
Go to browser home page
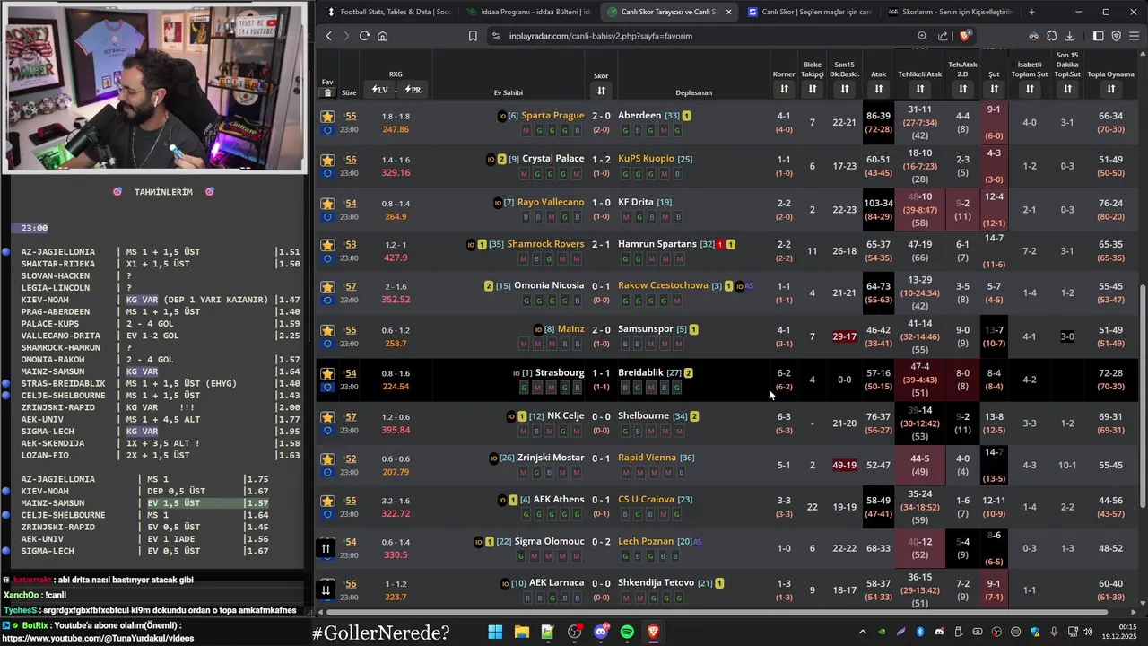point(382,36)
